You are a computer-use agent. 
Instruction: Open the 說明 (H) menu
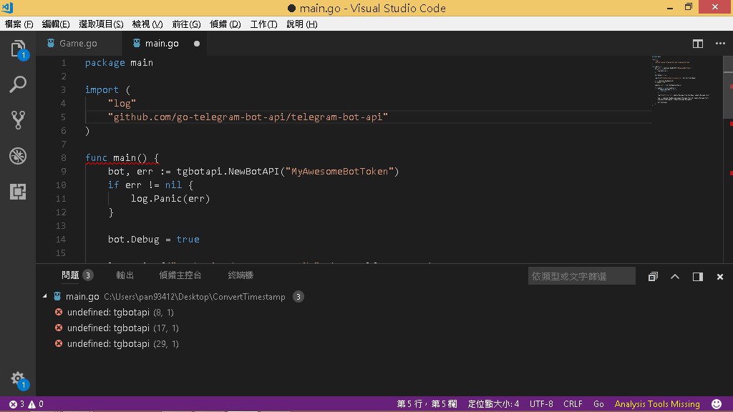302,24
